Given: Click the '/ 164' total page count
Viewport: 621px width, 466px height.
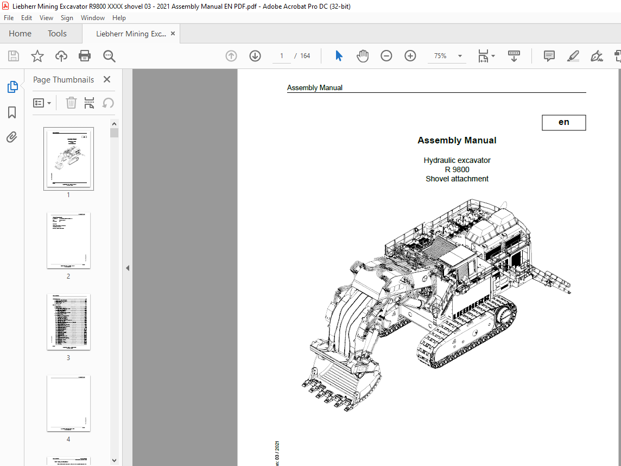Looking at the screenshot, I should click(x=302, y=56).
